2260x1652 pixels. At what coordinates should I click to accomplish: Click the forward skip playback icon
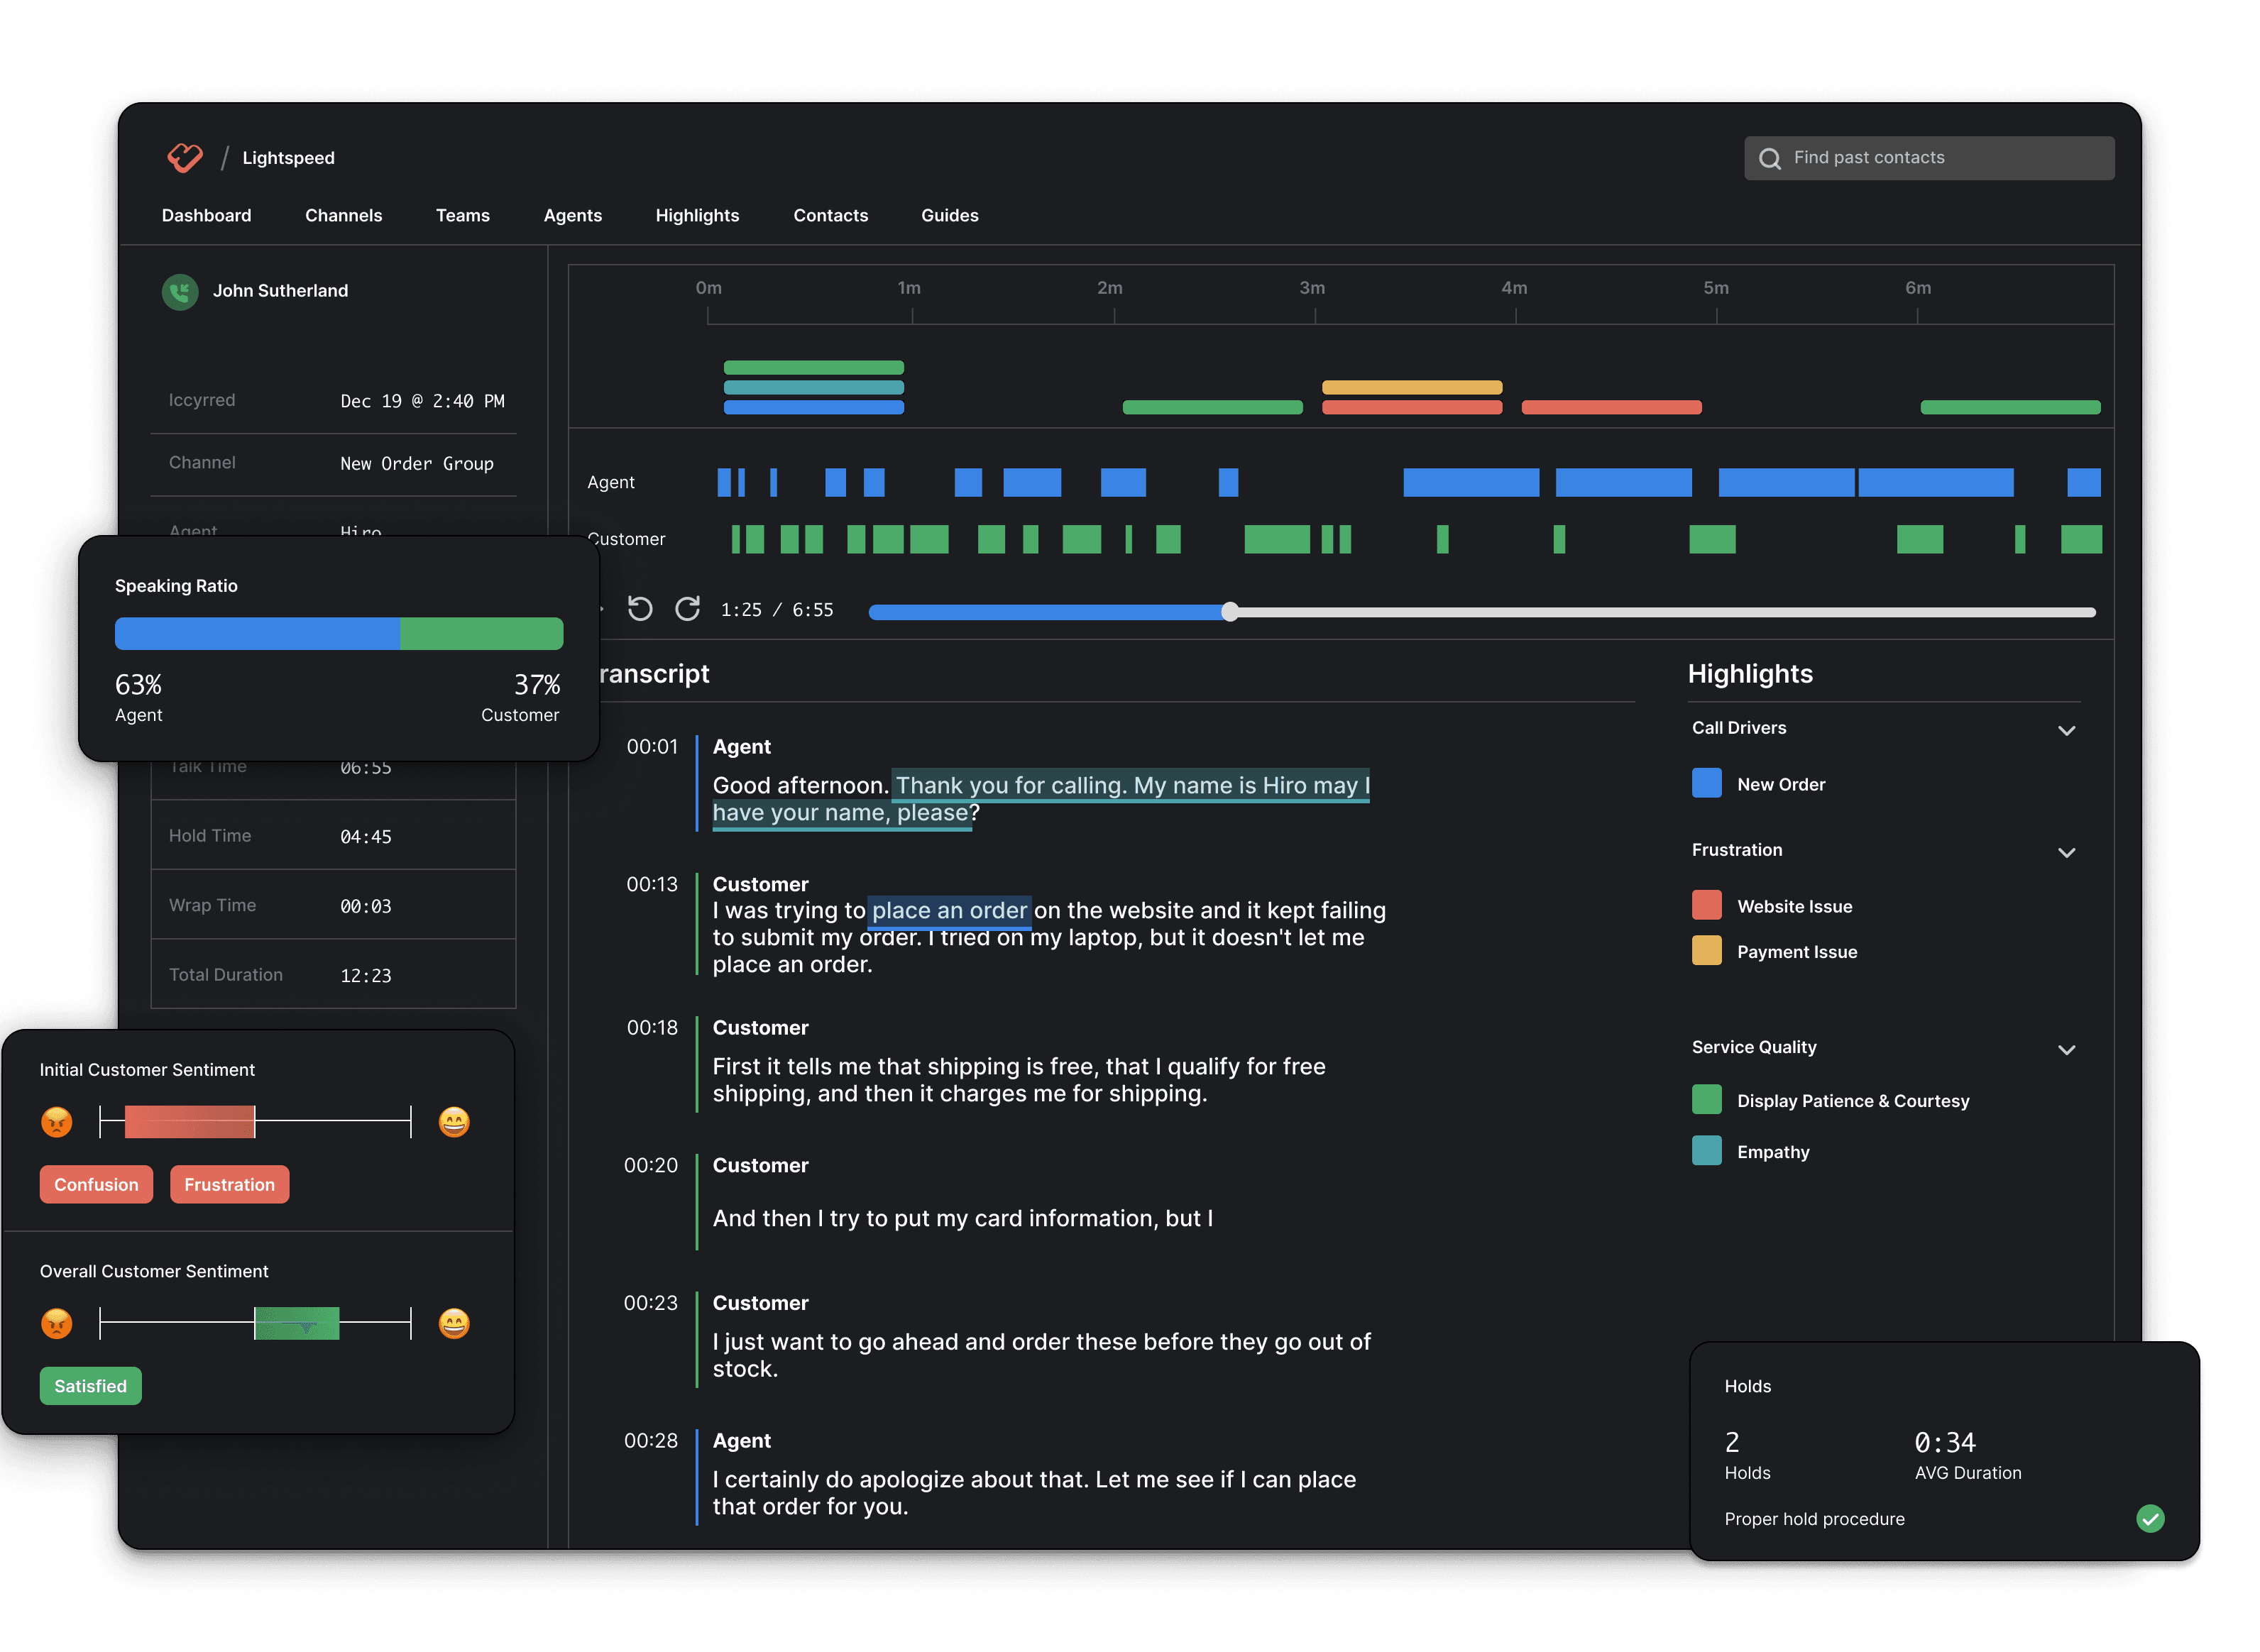tap(687, 609)
